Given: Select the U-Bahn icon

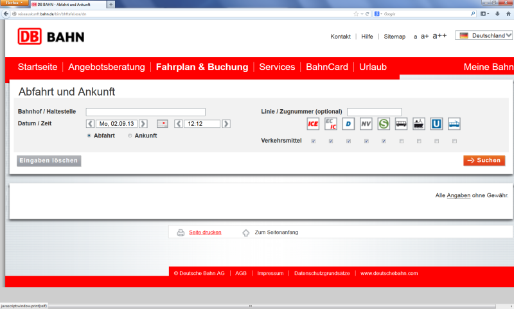Looking at the screenshot, I should (436, 124).
